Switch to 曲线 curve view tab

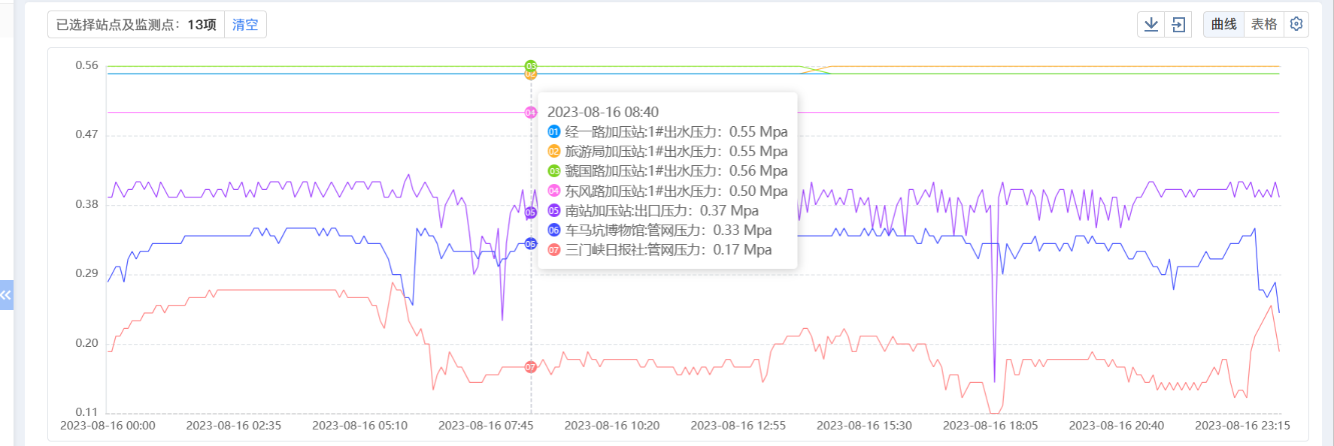click(x=1223, y=25)
